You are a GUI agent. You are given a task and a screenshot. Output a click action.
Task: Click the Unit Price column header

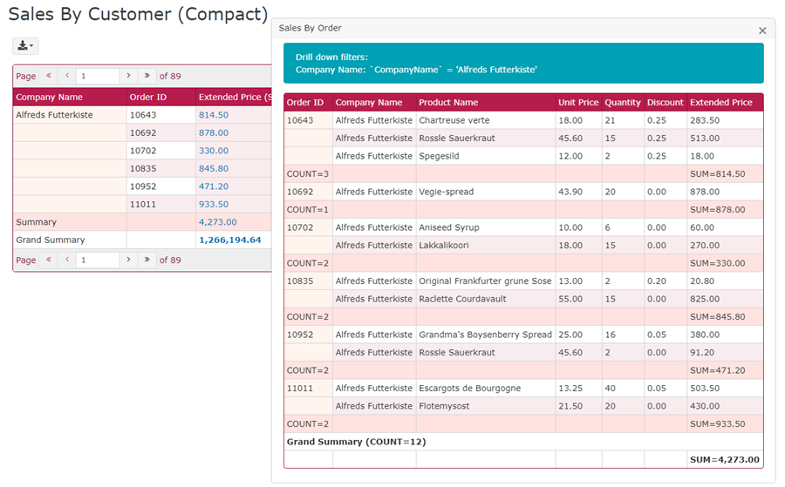[577, 103]
